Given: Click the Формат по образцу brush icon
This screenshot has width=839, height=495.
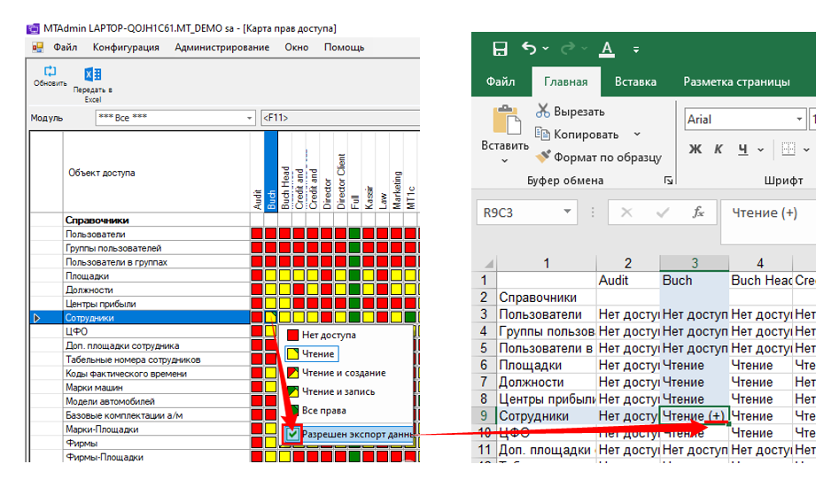Looking at the screenshot, I should 543,157.
